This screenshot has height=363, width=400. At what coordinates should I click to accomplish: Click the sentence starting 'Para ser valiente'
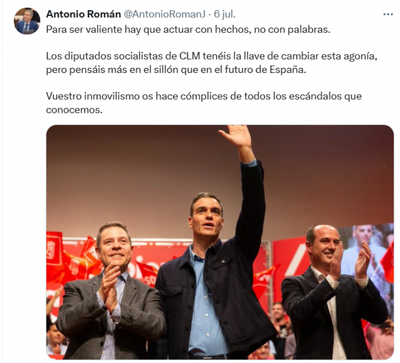(188, 29)
